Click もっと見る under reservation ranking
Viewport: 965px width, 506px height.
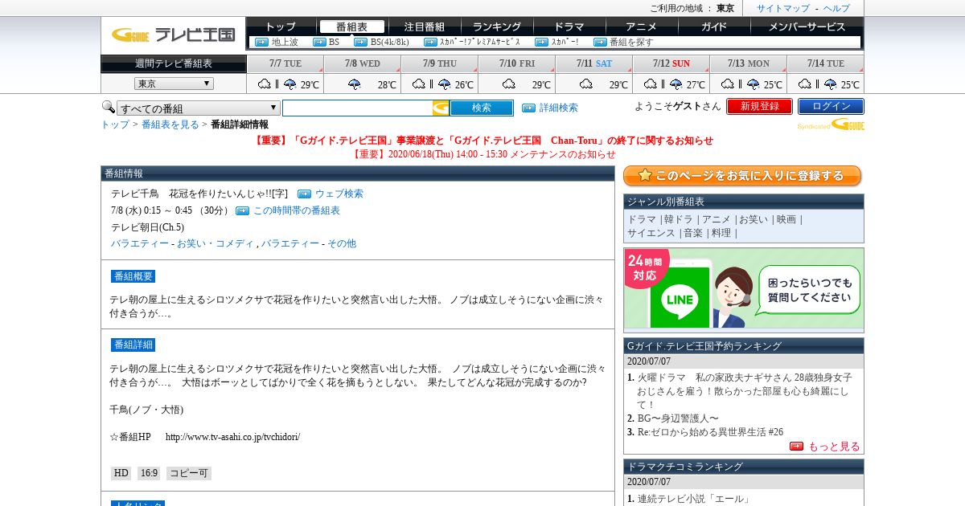[833, 447]
